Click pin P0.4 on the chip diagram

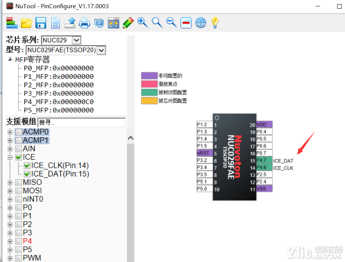pyautogui.click(x=264, y=132)
